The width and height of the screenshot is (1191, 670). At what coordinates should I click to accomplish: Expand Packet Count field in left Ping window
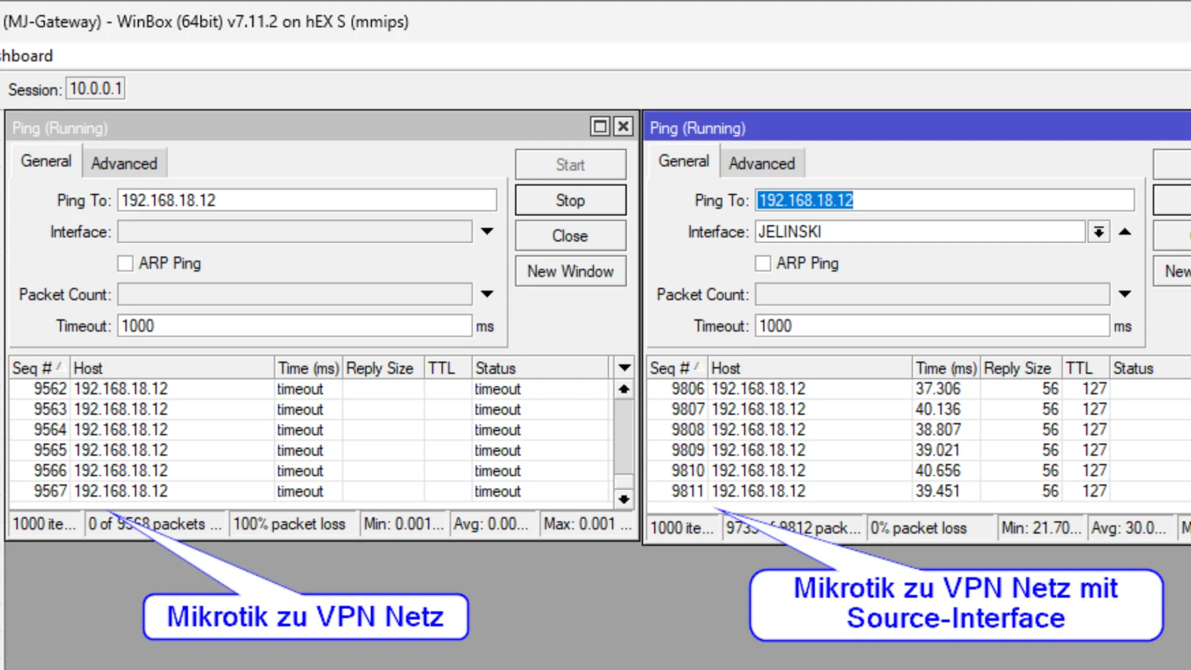[488, 294]
